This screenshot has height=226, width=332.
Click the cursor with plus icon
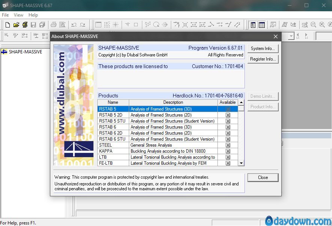tap(293, 25)
